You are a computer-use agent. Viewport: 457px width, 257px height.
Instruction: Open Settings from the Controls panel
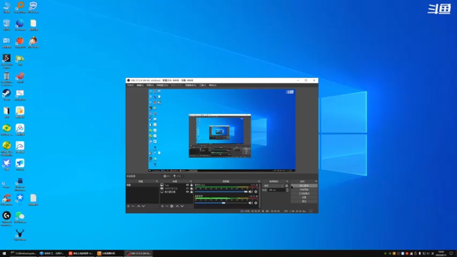click(304, 197)
